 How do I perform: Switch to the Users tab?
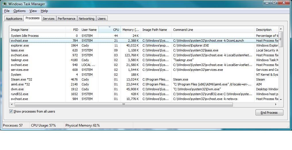click(101, 19)
